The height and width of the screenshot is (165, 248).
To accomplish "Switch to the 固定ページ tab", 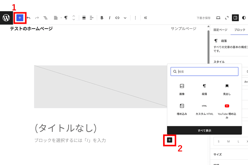I will point(220,30).
